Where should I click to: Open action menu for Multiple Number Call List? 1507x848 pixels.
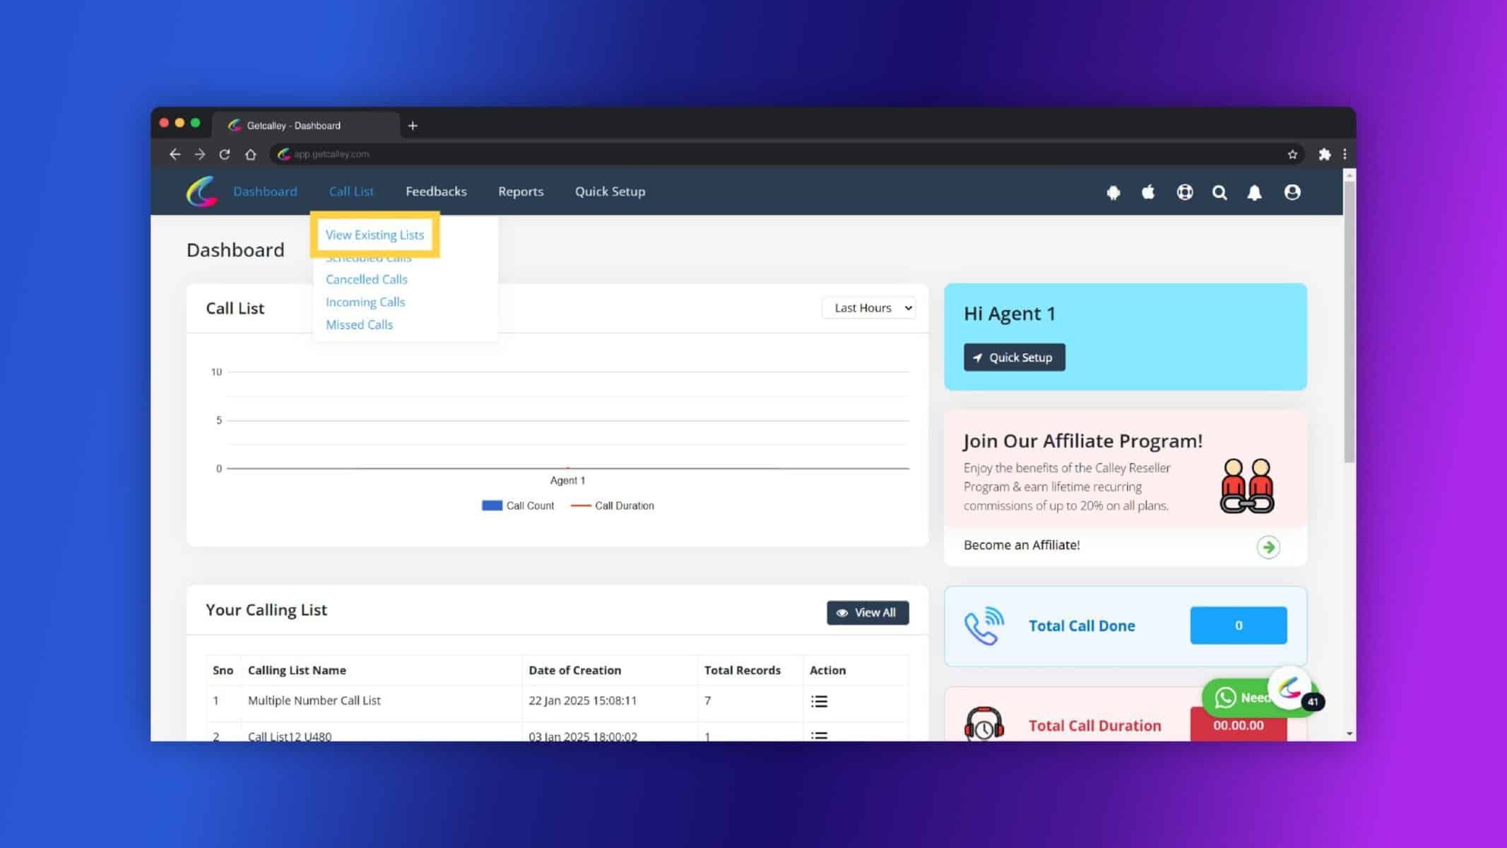point(819,701)
